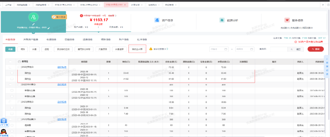Click the APP下载 phone icon
The image size is (330, 137).
click(x=4, y=121)
